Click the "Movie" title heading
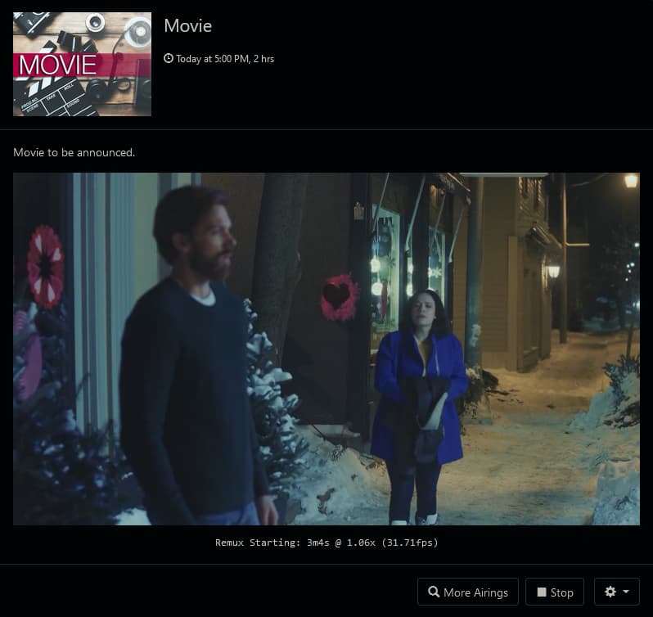The height and width of the screenshot is (617, 653). 187,25
